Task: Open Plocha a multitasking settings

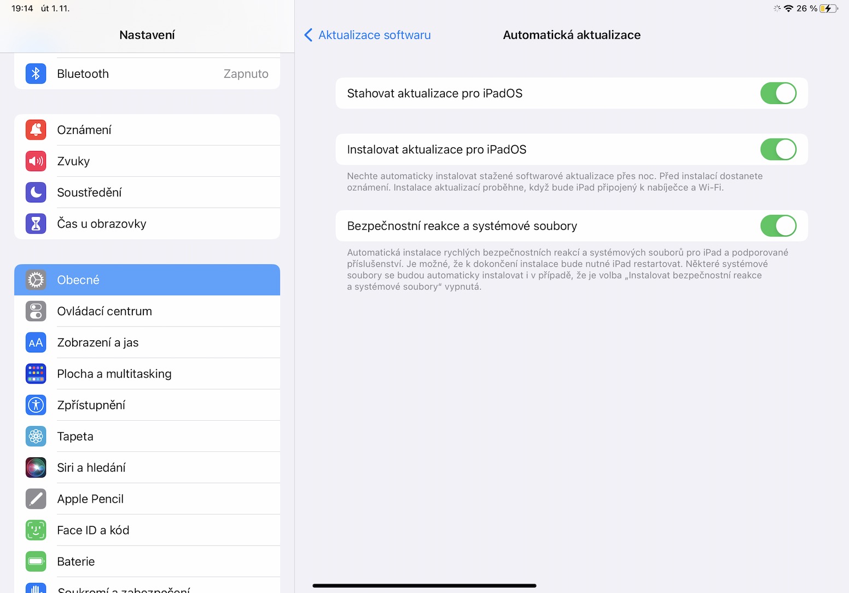Action: pyautogui.click(x=147, y=374)
